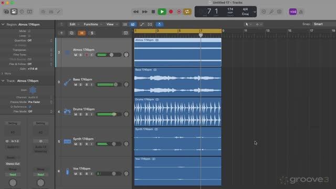336x189 pixels.
Task: Click the microphone icon on Vox track
Action: click(x=68, y=172)
